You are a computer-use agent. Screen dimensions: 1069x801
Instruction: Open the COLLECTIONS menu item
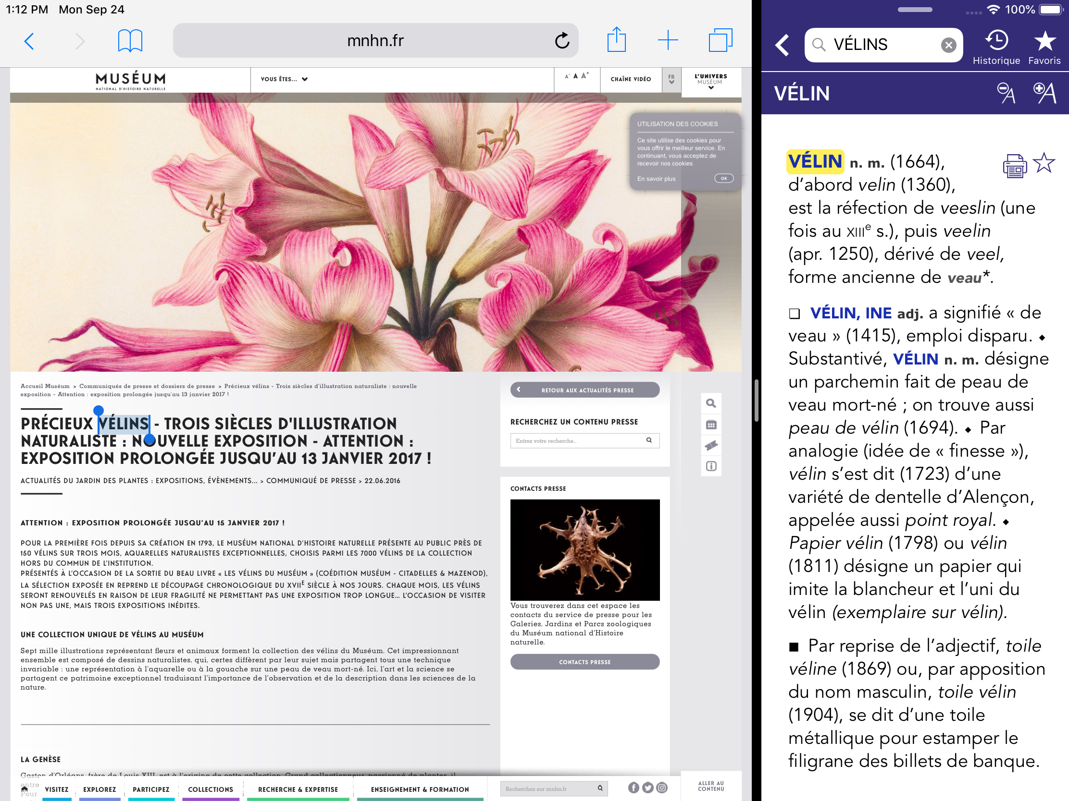pyautogui.click(x=210, y=789)
